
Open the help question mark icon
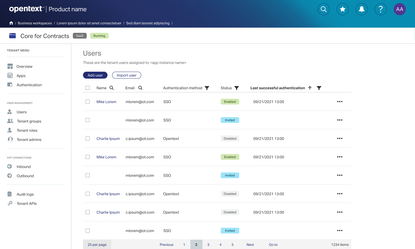[381, 9]
